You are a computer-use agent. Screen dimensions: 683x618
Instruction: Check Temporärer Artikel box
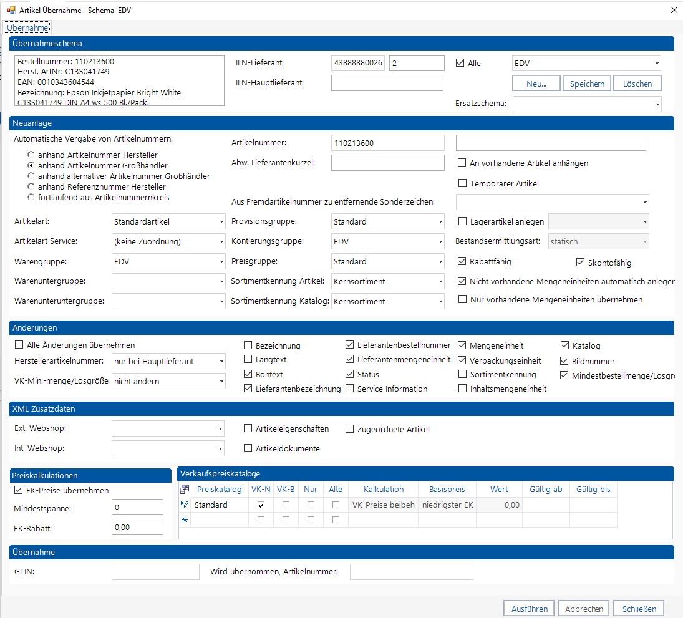click(x=462, y=183)
